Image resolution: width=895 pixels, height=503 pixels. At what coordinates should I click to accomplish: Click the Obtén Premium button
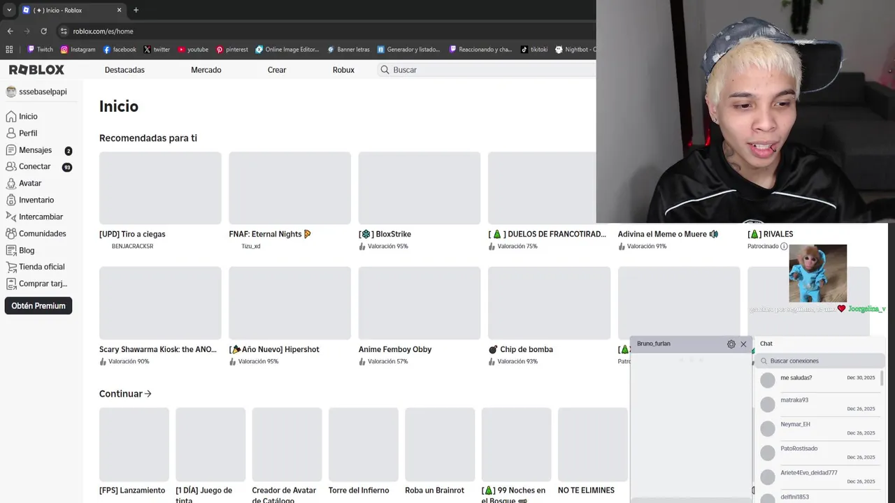(x=38, y=306)
